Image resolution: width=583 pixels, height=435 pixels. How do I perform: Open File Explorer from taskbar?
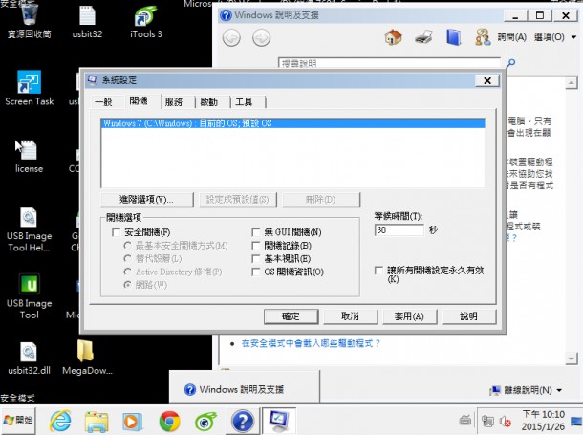coord(97,422)
